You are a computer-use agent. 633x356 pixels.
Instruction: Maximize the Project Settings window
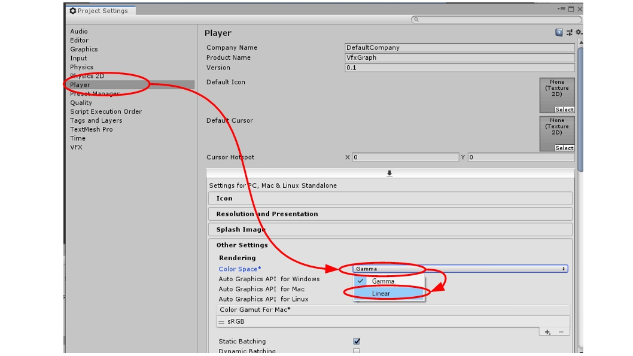(571, 9)
